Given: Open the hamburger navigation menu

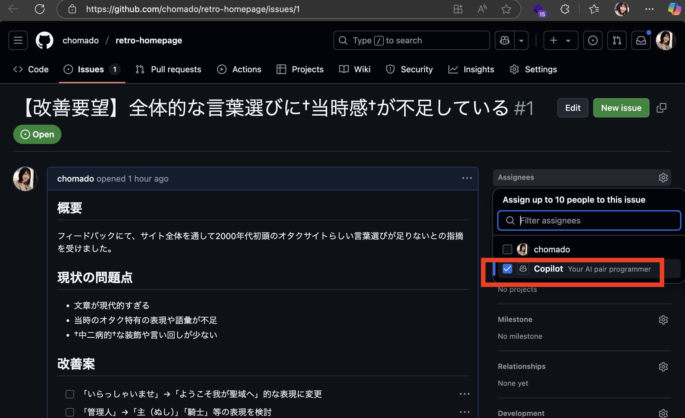Looking at the screenshot, I should 18,40.
